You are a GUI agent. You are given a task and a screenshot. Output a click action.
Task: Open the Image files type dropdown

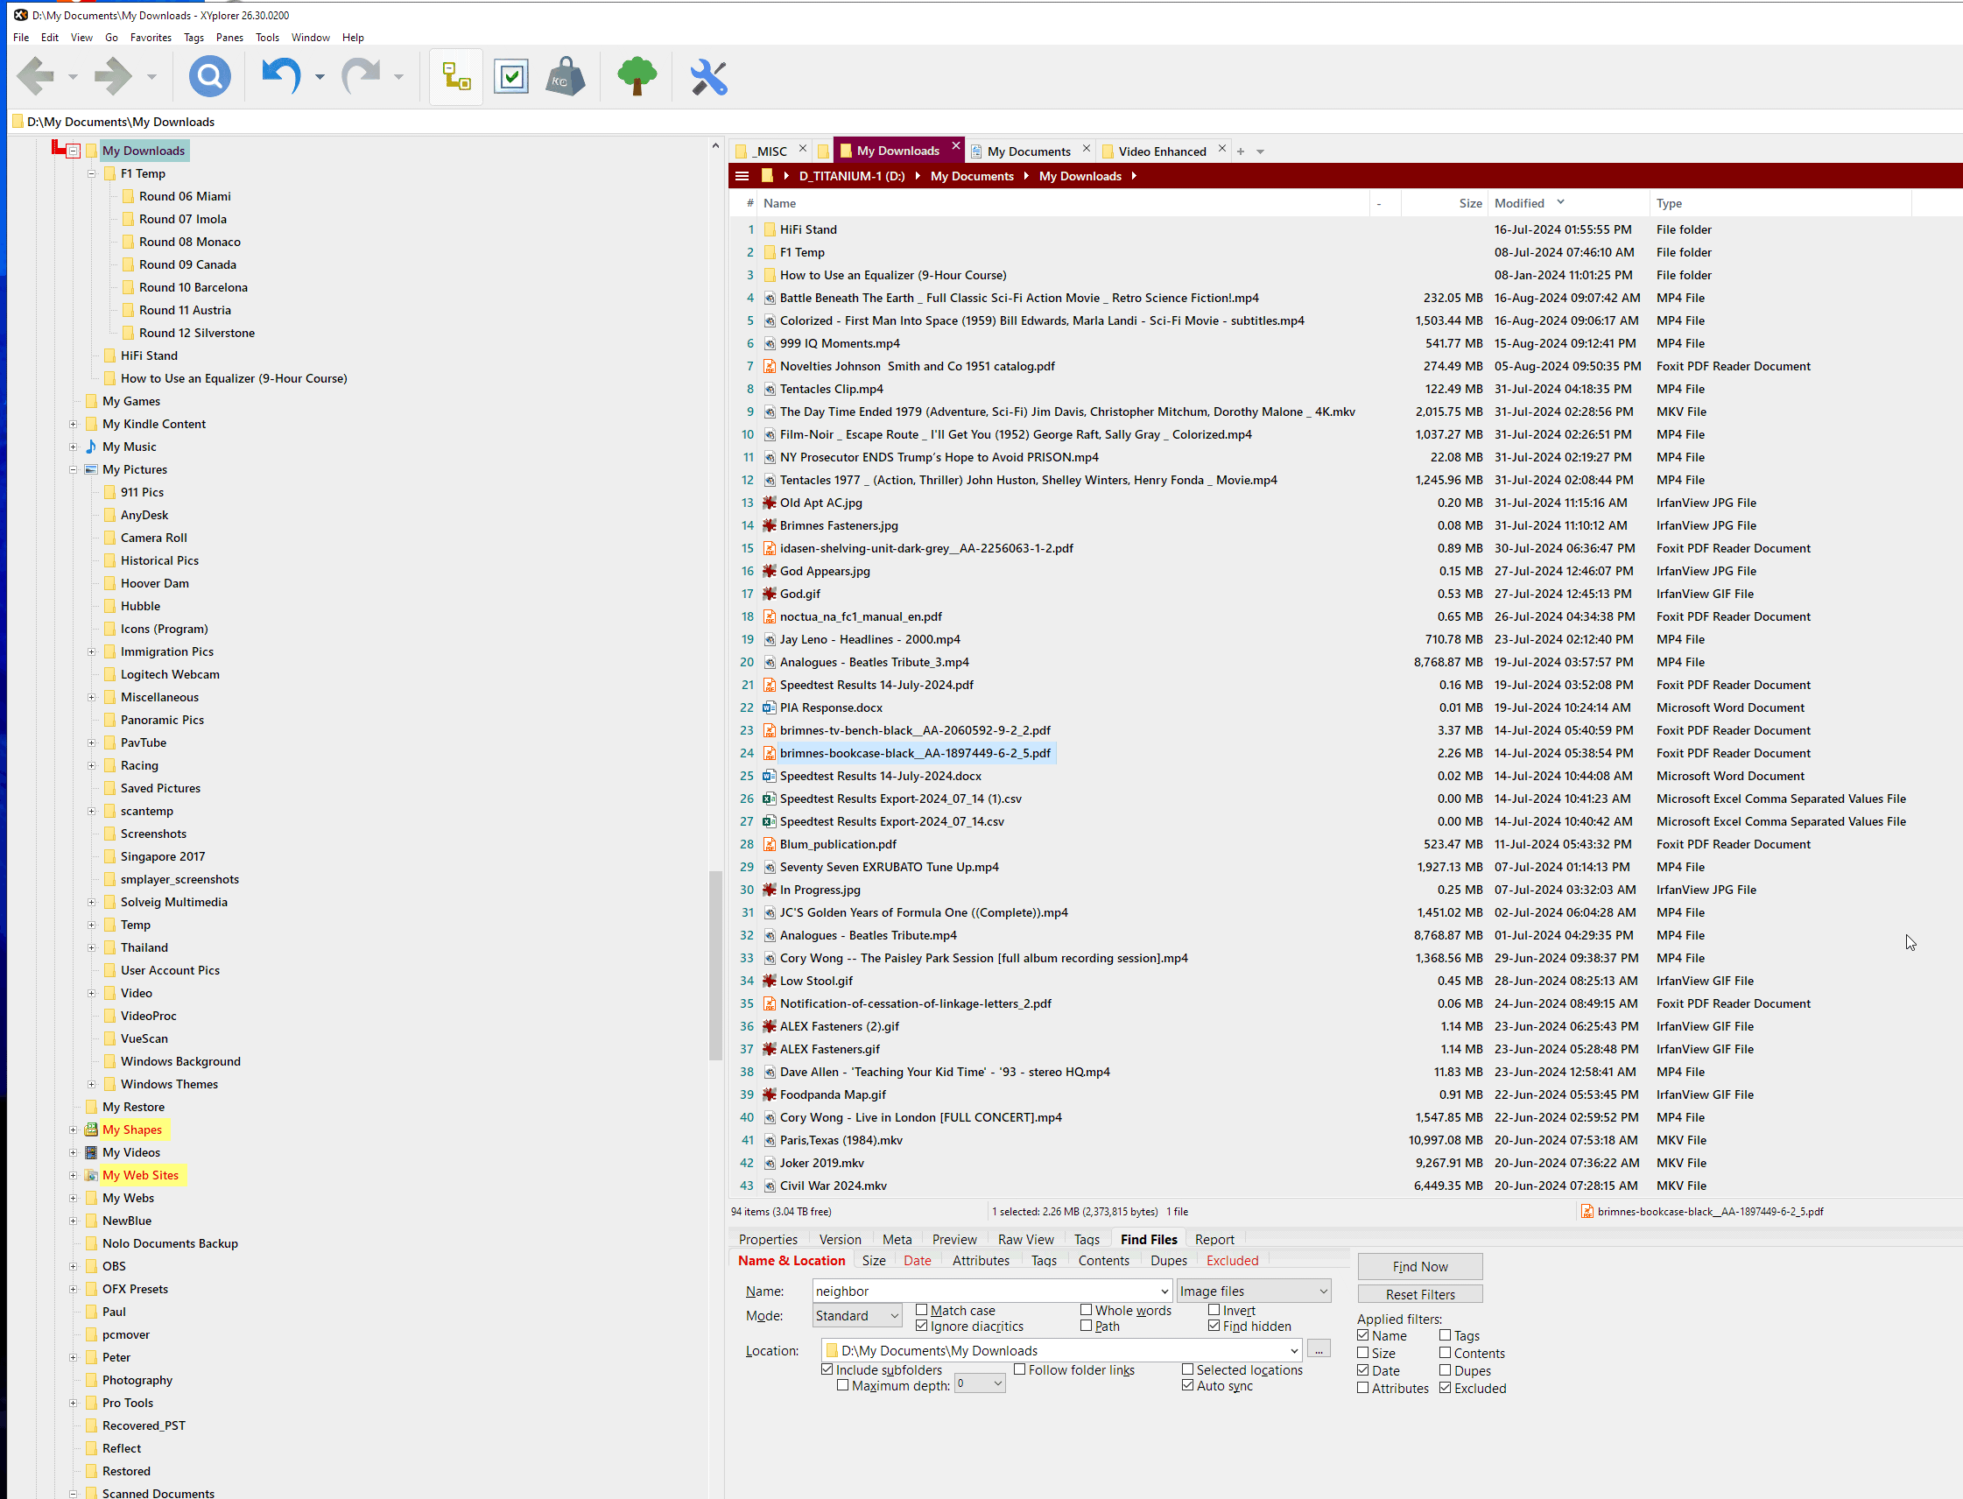click(1253, 1291)
